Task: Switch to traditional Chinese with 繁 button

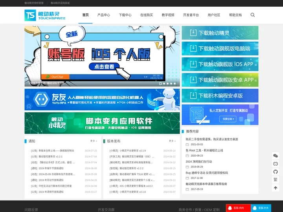Action: 276,180
